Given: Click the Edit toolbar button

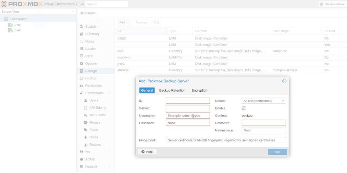Looking at the screenshot, I should [156, 23].
